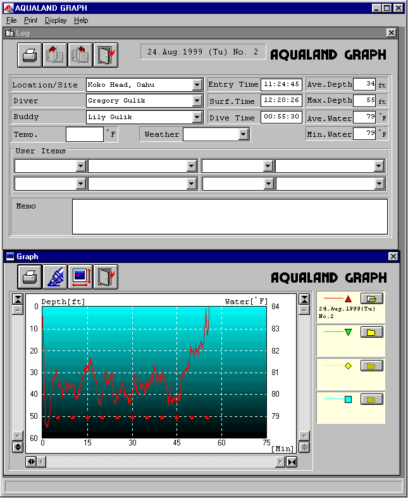Click down arrow on left depth scrollbar
408x498 pixels.
point(18,436)
